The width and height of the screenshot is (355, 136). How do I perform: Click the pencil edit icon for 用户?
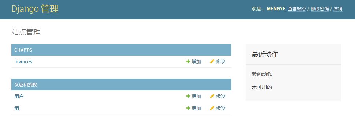click(x=212, y=96)
